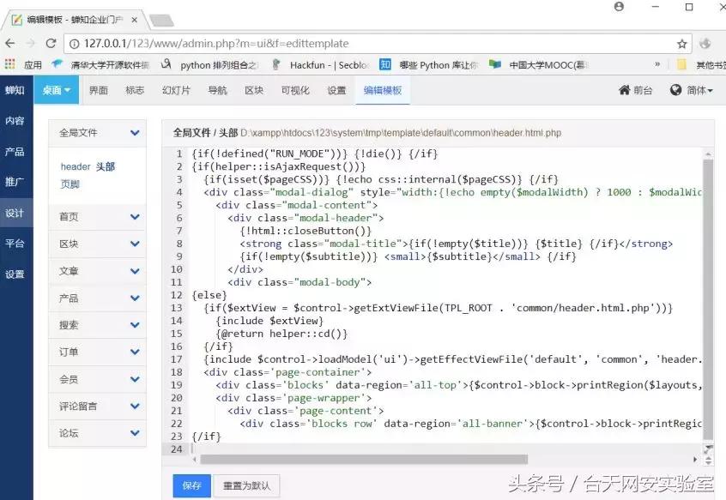Open the 区块 top navigation tab
Screen dimensions: 726x500
click(x=254, y=90)
